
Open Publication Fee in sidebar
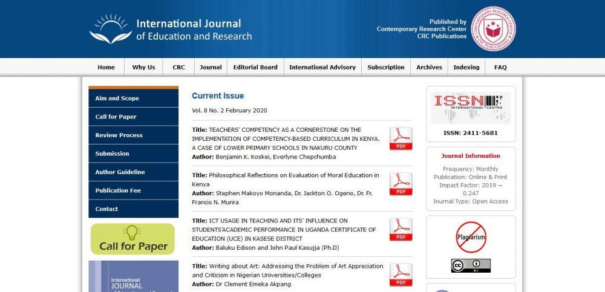point(134,190)
